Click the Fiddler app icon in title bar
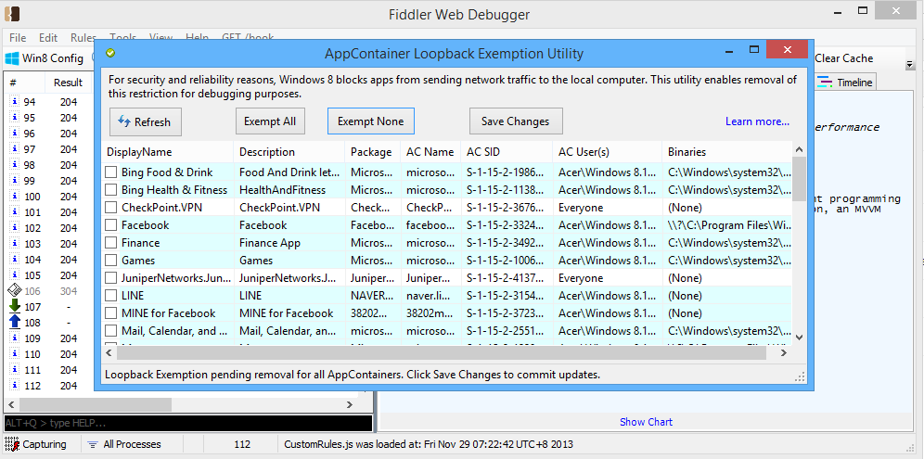 pos(11,14)
